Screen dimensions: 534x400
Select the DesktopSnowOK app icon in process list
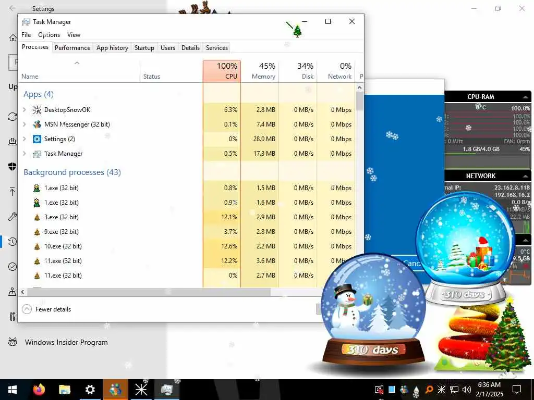click(x=37, y=109)
